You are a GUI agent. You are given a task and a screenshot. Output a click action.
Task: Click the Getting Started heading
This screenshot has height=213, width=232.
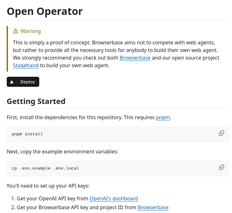(36, 101)
